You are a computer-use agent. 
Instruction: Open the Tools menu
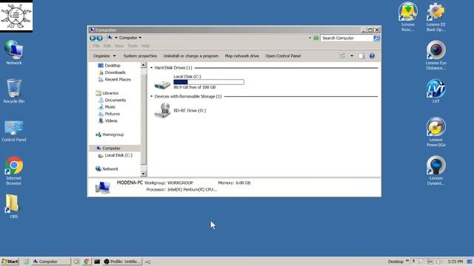click(133, 46)
